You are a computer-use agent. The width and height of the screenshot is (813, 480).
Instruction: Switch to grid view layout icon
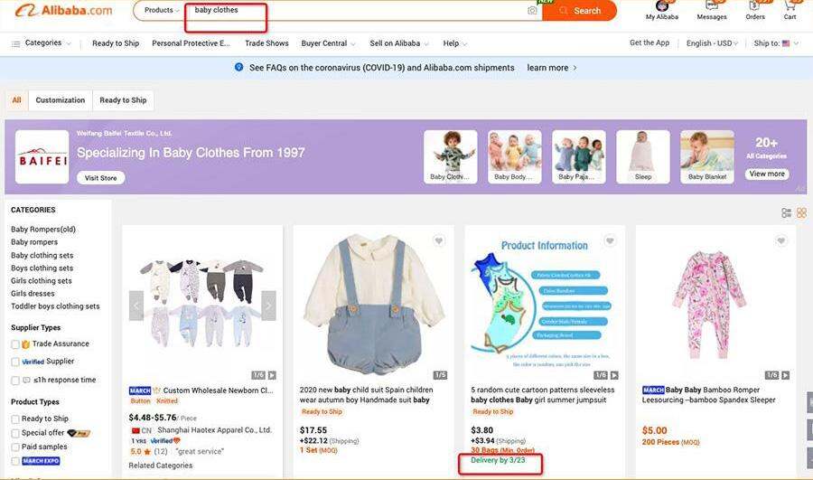coord(801,213)
